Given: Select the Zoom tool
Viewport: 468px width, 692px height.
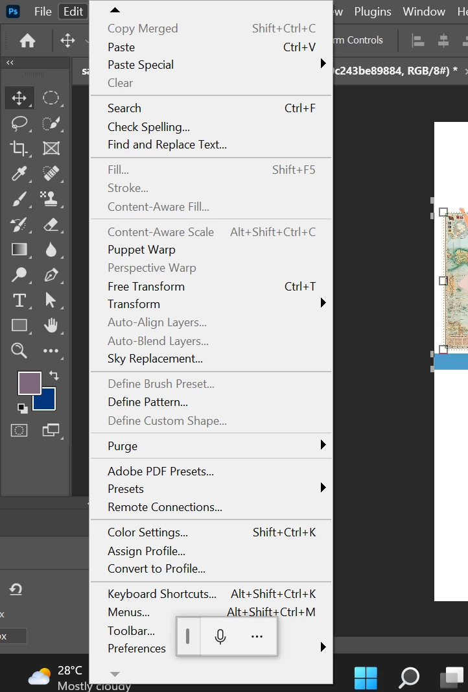Looking at the screenshot, I should (19, 351).
